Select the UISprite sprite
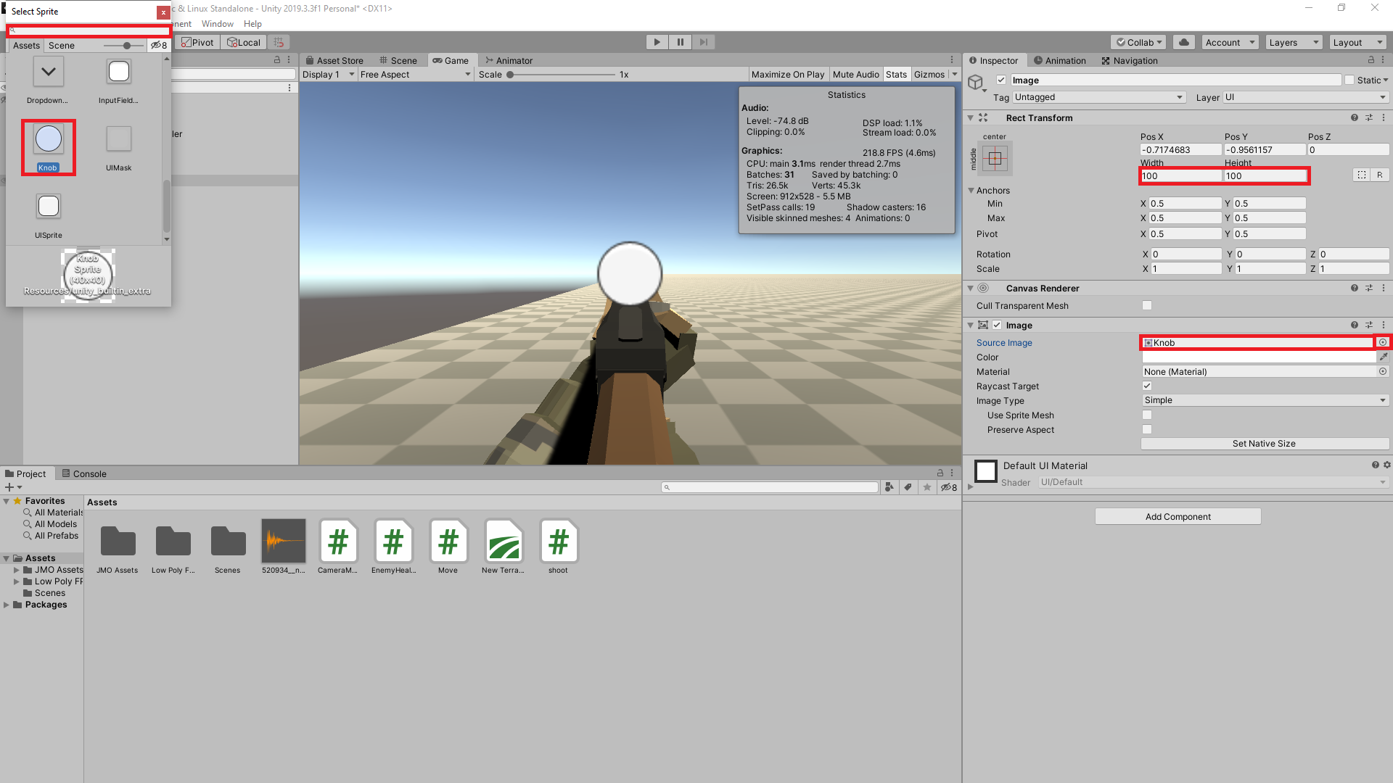The width and height of the screenshot is (1393, 783). (x=48, y=206)
